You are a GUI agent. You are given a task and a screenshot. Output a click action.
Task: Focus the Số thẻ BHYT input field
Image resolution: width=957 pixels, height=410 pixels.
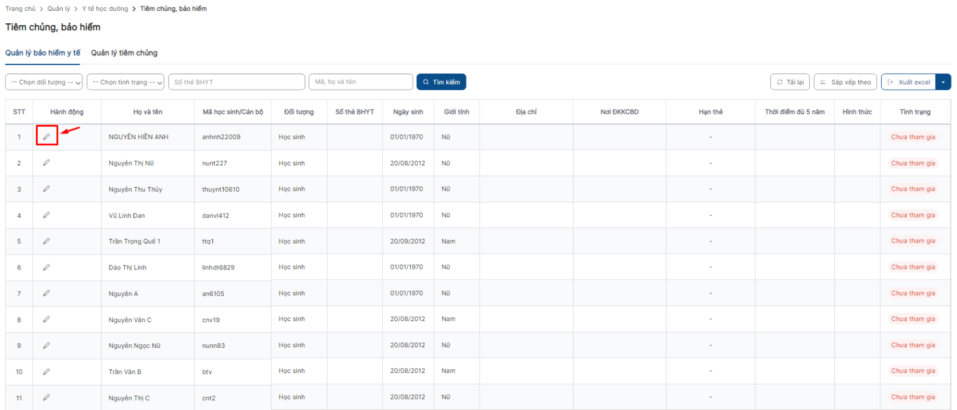click(237, 82)
